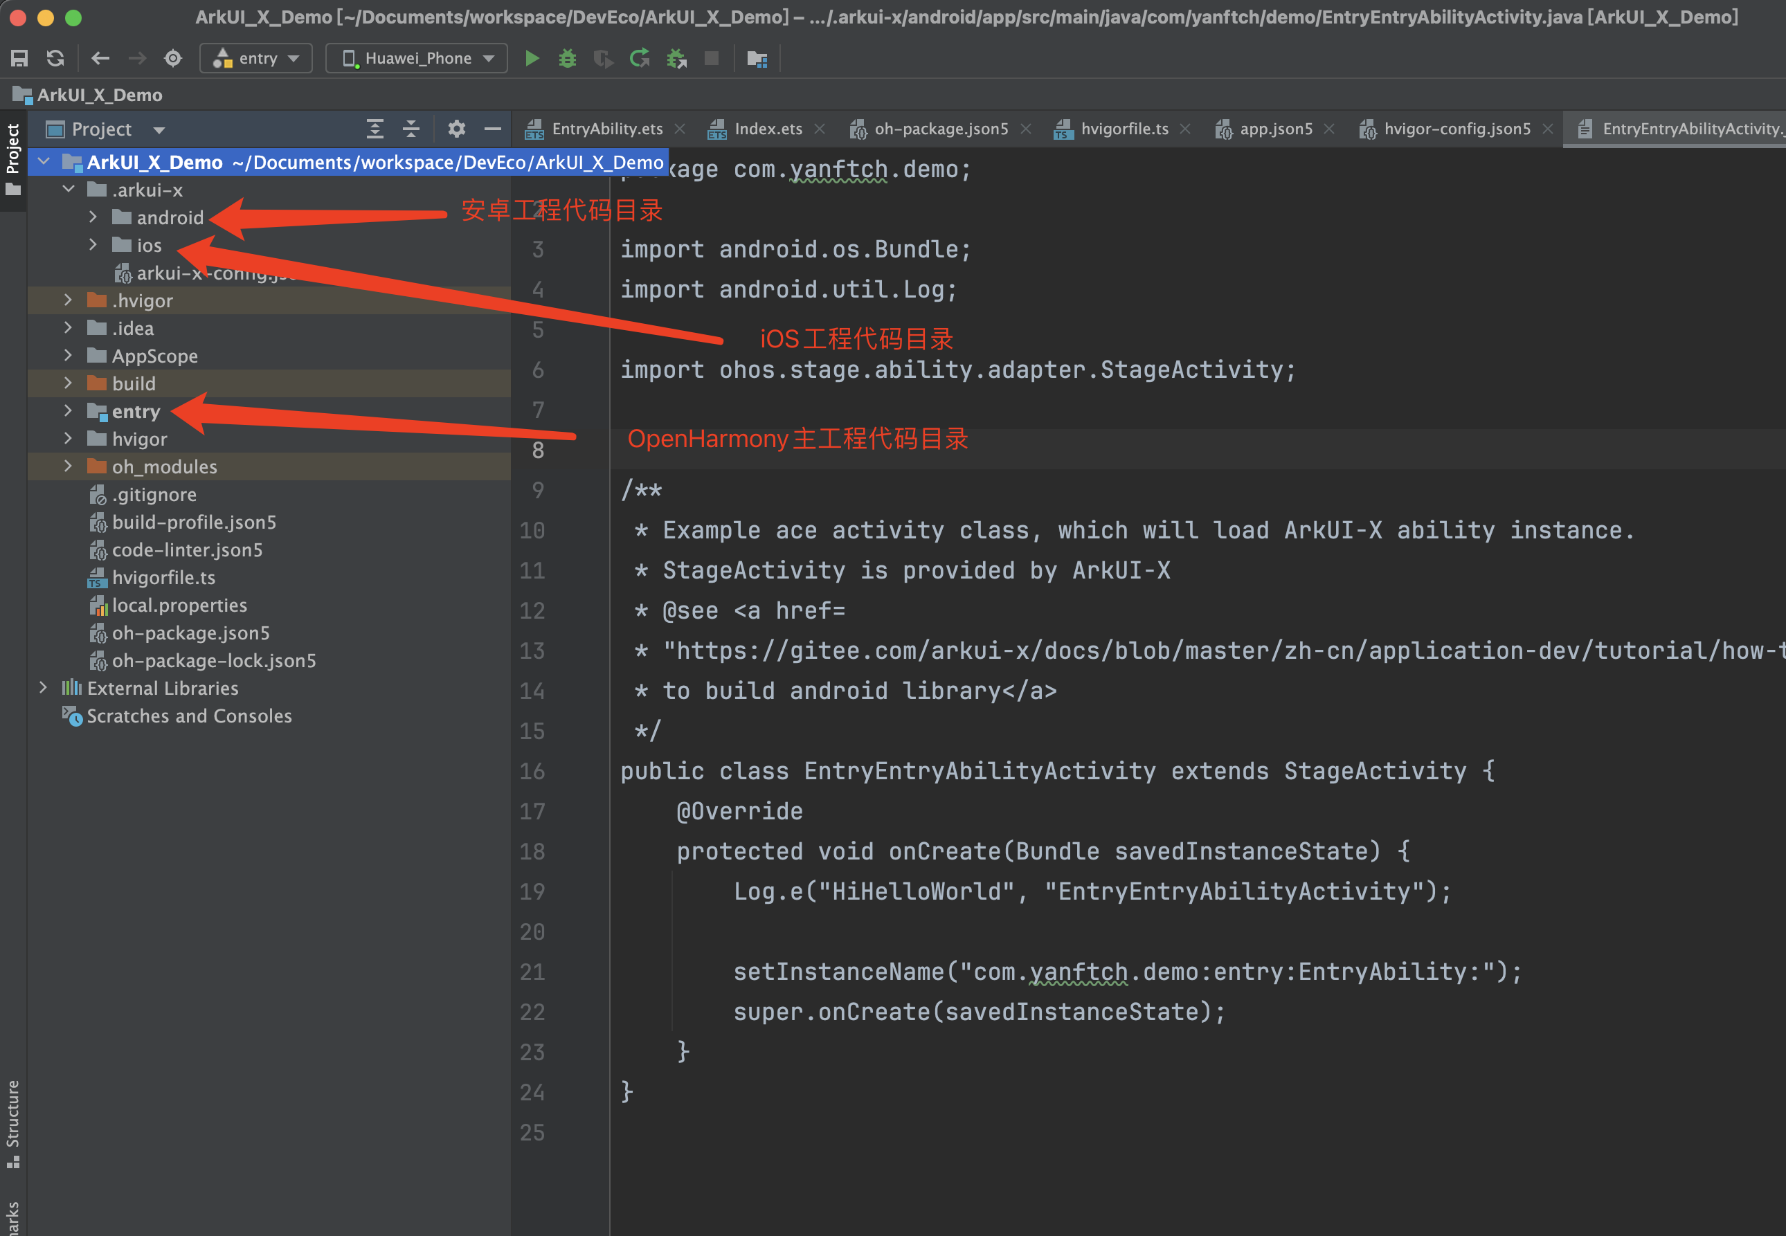Click the Stop square icon
Viewport: 1786px width, 1236px height.
[712, 58]
